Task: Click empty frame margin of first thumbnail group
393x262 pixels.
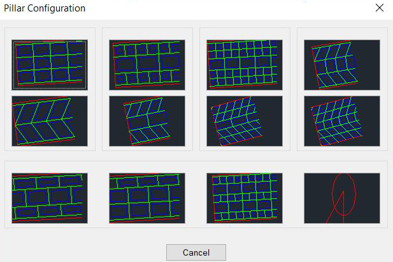Action: click(50, 33)
